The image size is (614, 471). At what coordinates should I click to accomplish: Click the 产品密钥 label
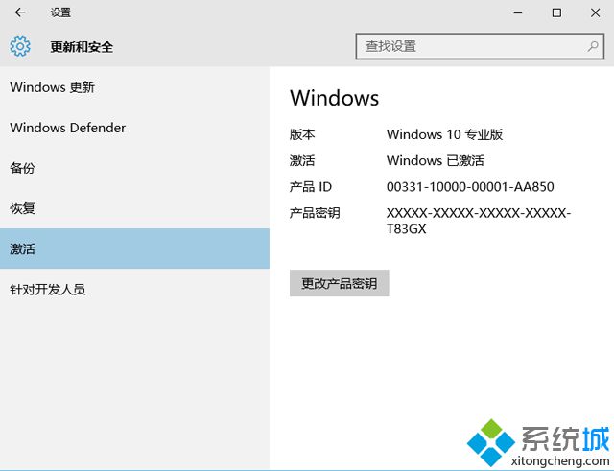point(315,213)
